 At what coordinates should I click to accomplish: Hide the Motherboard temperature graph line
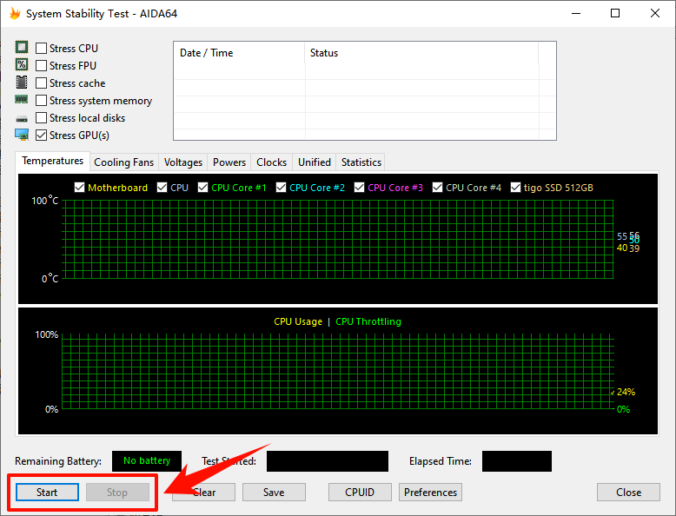[79, 188]
